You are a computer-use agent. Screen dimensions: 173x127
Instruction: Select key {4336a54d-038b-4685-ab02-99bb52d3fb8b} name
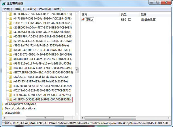coord(42,32)
